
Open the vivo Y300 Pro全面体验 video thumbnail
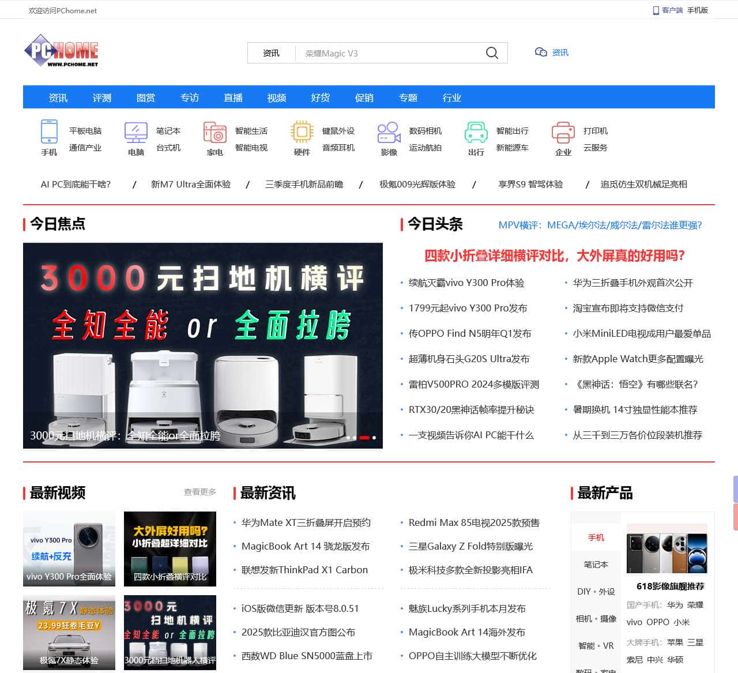(69, 549)
